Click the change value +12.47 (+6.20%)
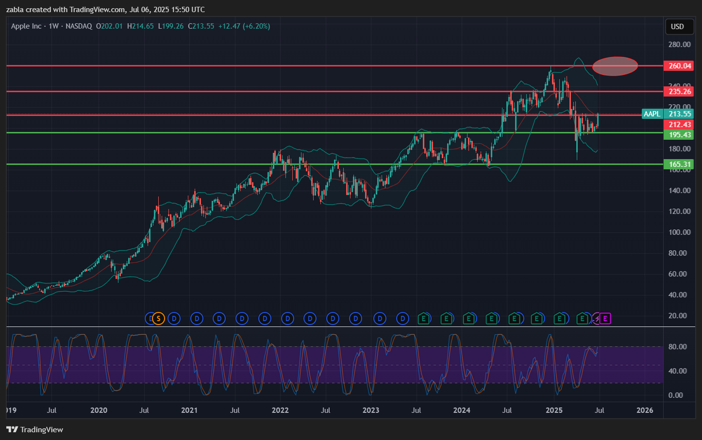Image resolution: width=702 pixels, height=440 pixels. click(244, 26)
